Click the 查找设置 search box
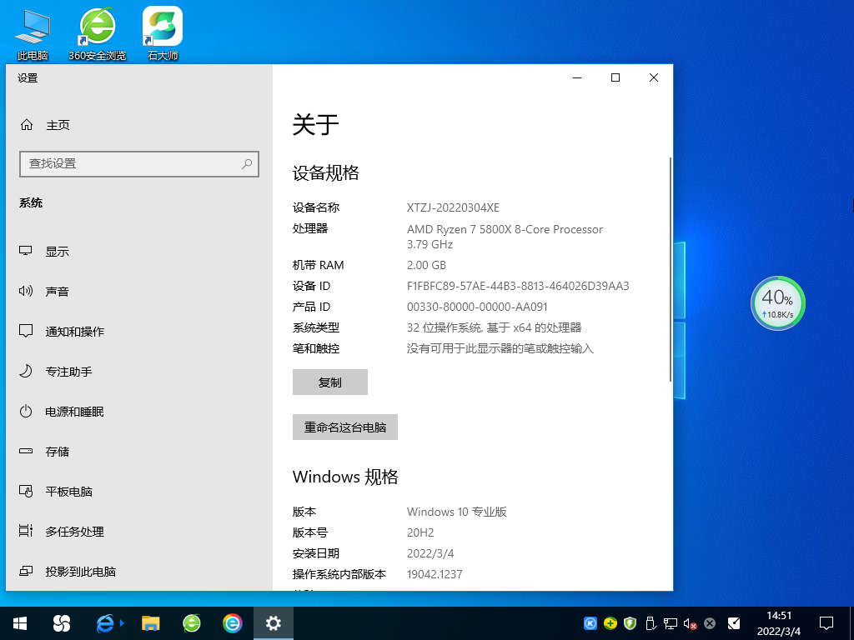This screenshot has height=640, width=854. (x=139, y=164)
